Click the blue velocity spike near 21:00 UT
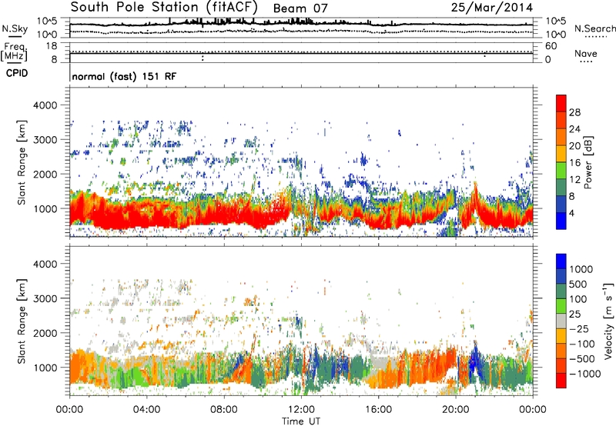Viewport: 616px width, 426px height. point(474,361)
